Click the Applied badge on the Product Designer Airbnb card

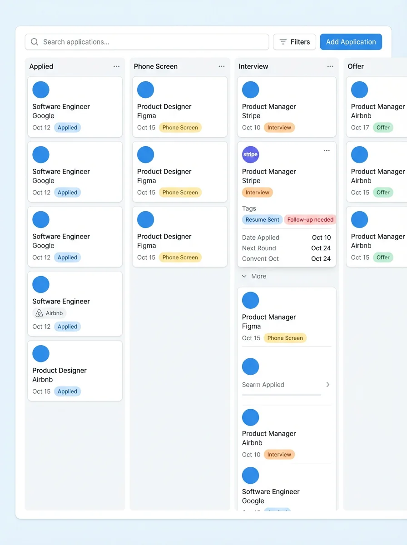pyautogui.click(x=67, y=391)
